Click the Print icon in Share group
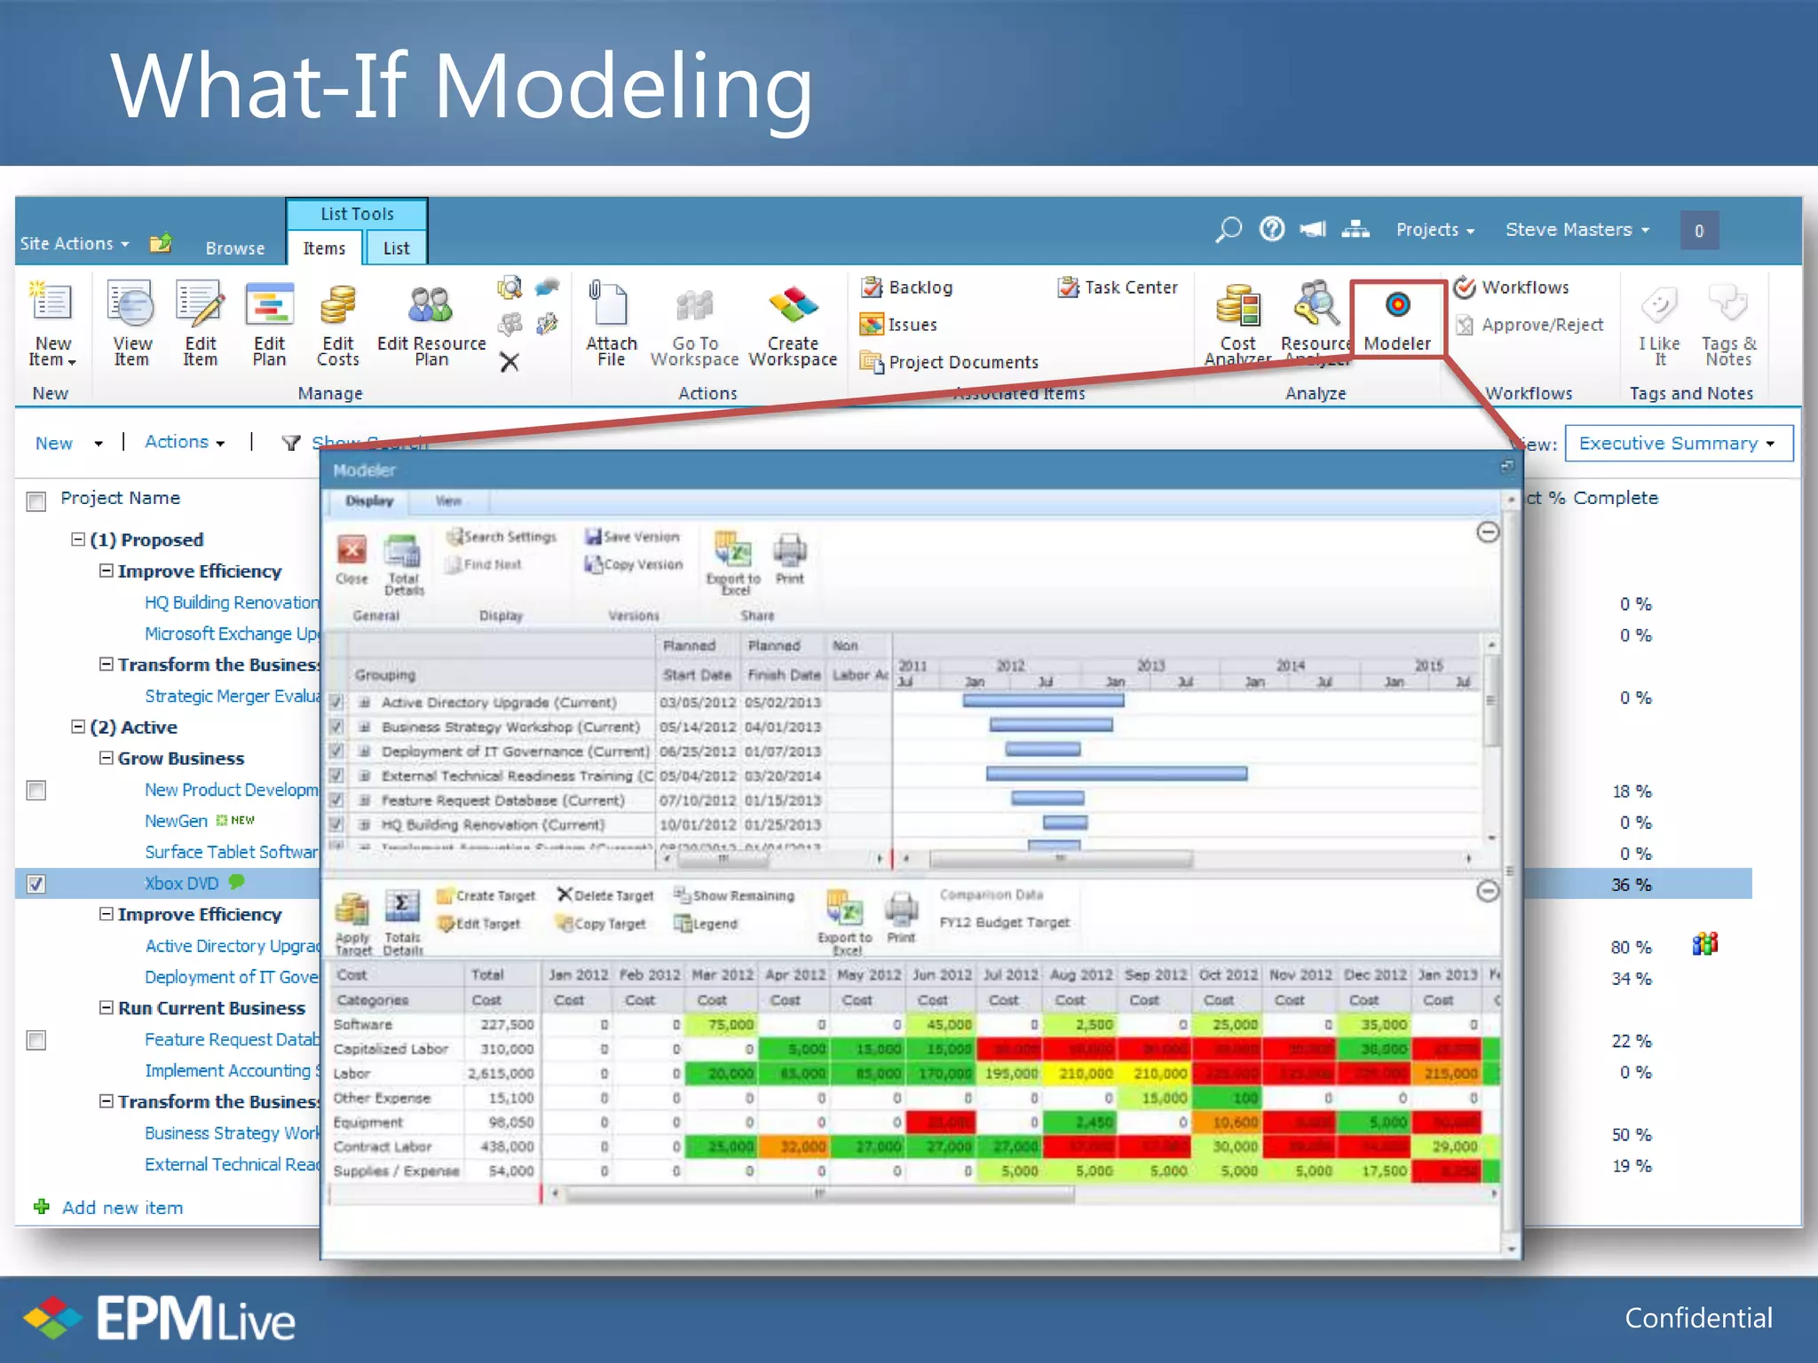1818x1363 pixels. pos(789,550)
